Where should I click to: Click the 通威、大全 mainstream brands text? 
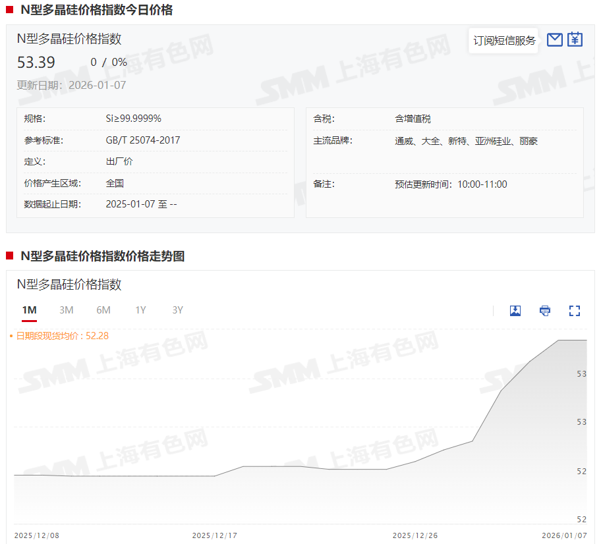466,141
